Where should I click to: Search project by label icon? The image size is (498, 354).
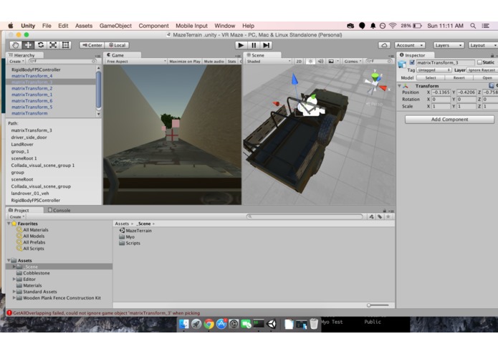click(x=380, y=216)
